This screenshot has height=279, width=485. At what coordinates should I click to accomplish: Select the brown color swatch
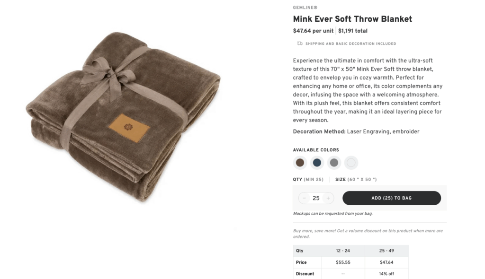tap(300, 163)
